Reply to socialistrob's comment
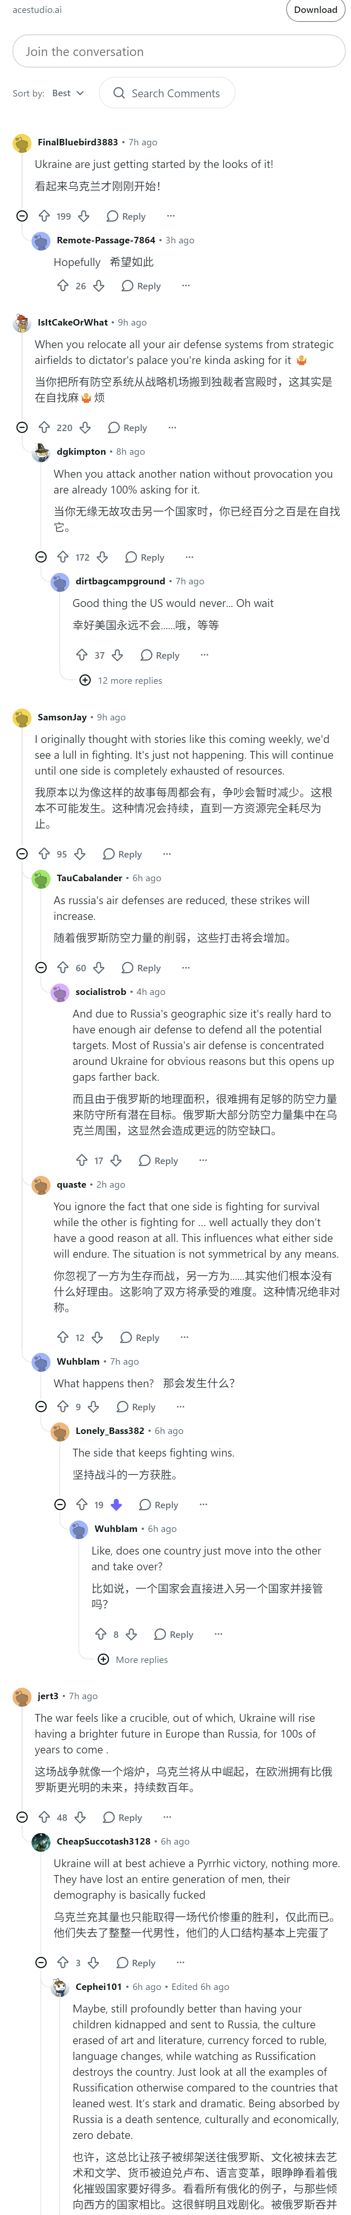351x2215 pixels. 158,1160
